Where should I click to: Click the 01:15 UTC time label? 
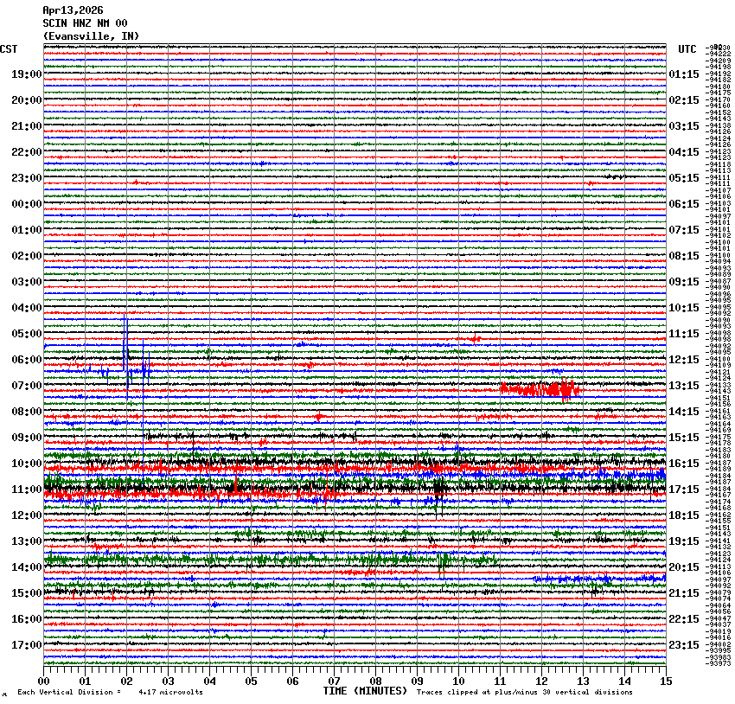point(684,74)
